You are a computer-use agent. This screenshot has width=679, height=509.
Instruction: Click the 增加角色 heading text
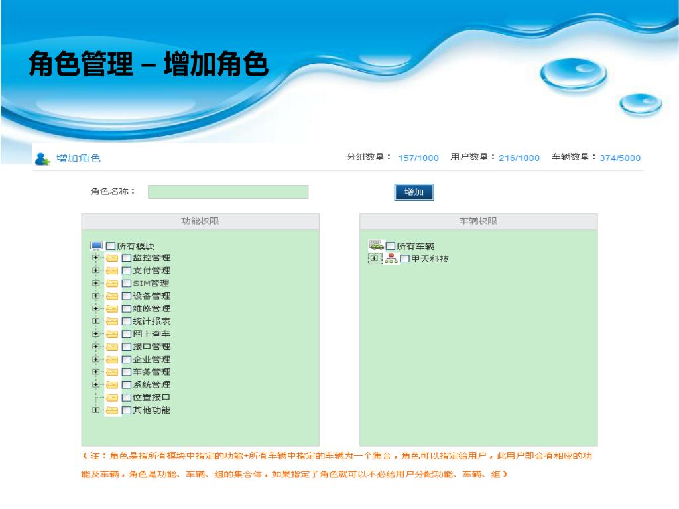[78, 158]
